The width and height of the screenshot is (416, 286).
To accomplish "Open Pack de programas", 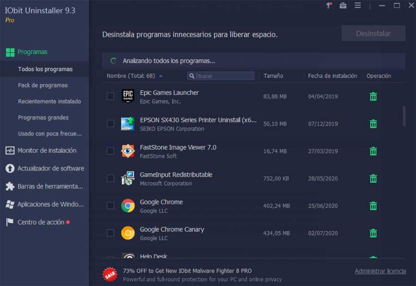I will (x=43, y=85).
